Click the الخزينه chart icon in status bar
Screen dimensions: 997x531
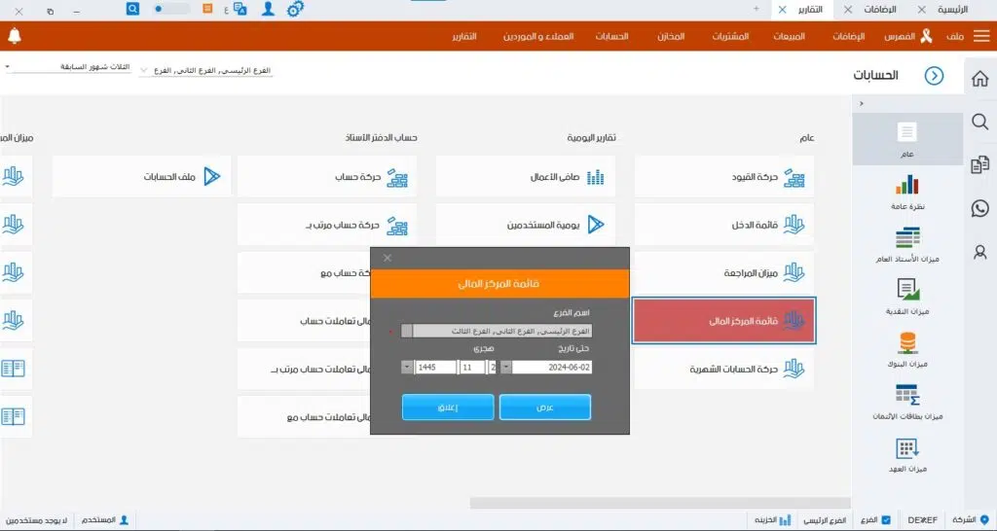786,520
